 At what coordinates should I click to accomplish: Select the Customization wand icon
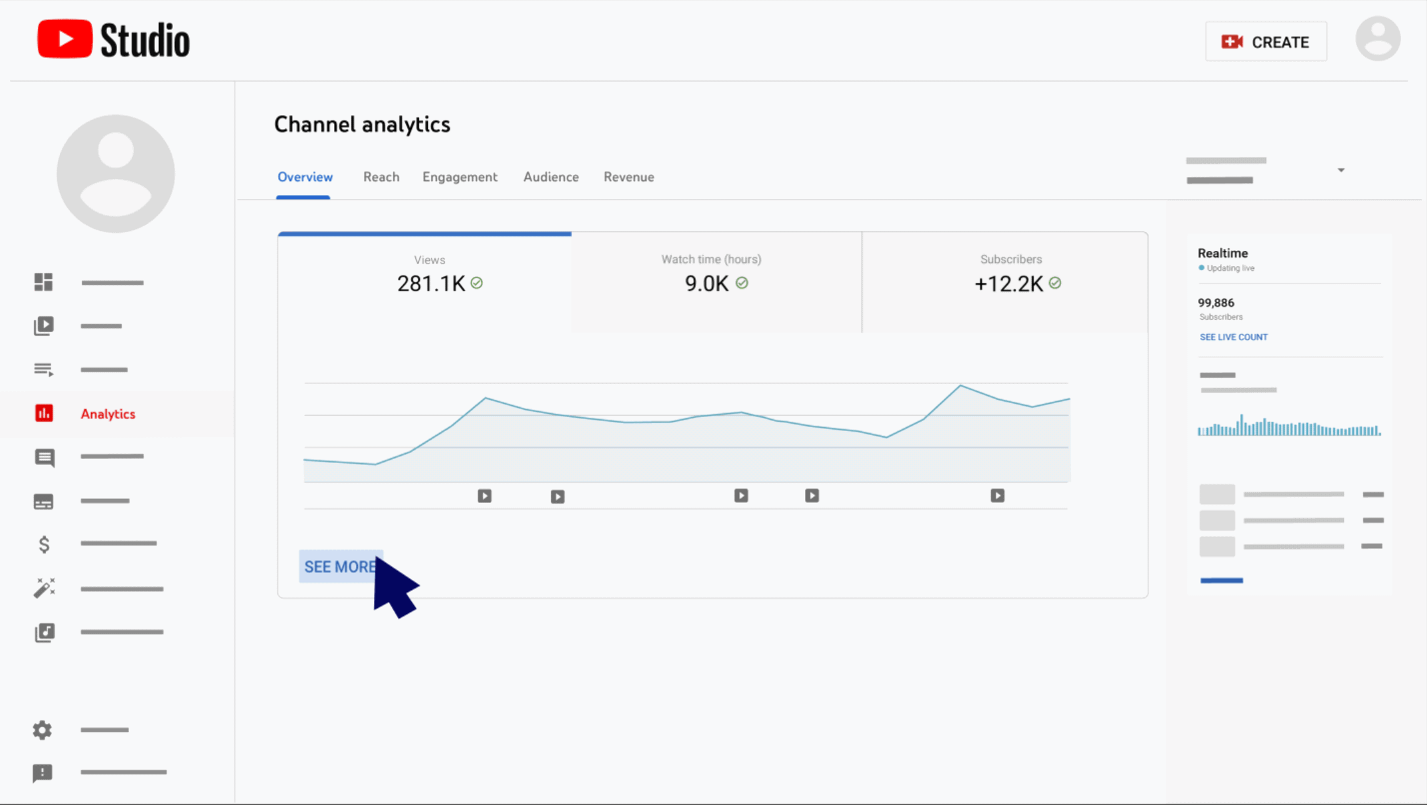pos(43,588)
